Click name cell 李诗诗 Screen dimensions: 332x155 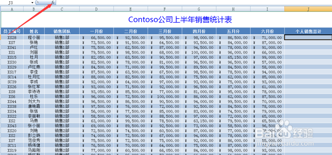point(34,91)
